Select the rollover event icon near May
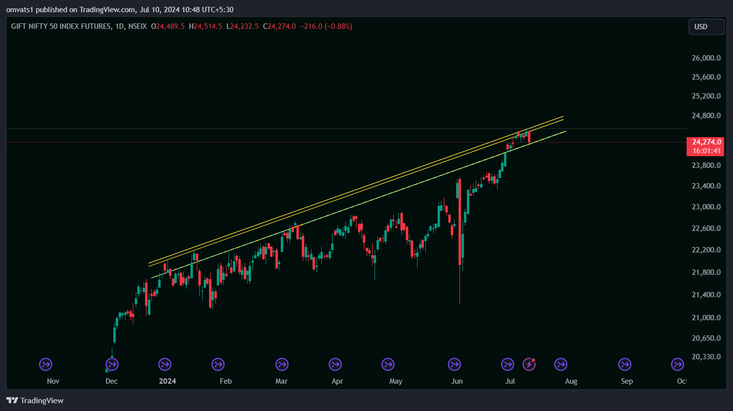Screen dimensions: 733x411 [x=388, y=364]
